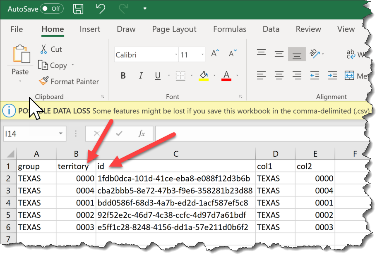Click the Copy button
The width and height of the screenshot is (382, 260).
point(53,65)
